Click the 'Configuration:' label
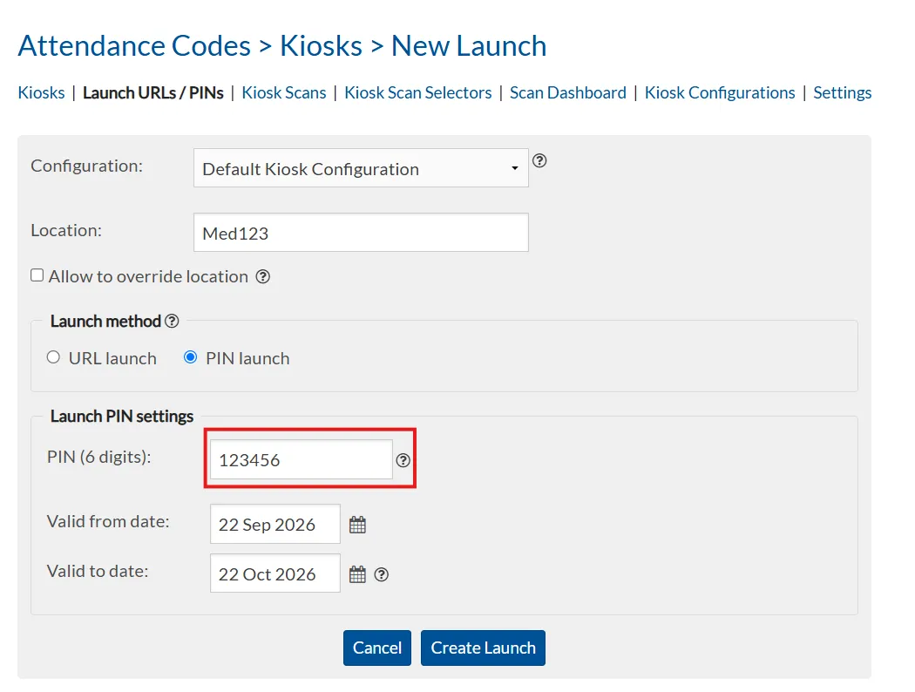 pyautogui.click(x=87, y=166)
